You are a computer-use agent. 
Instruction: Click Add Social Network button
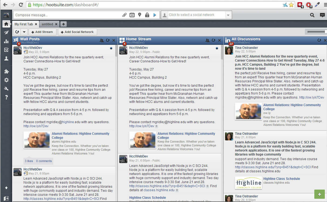(77, 32)
